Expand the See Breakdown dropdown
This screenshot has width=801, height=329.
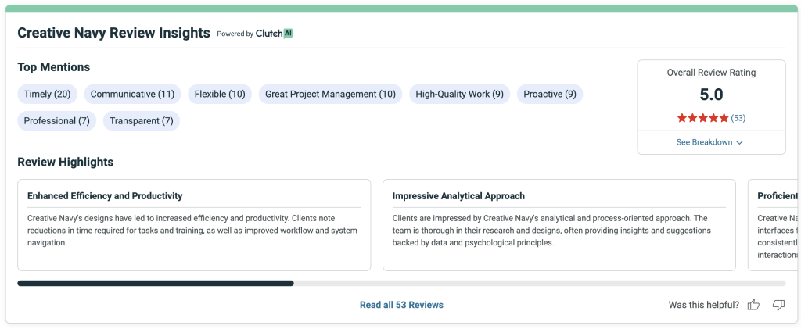[710, 142]
